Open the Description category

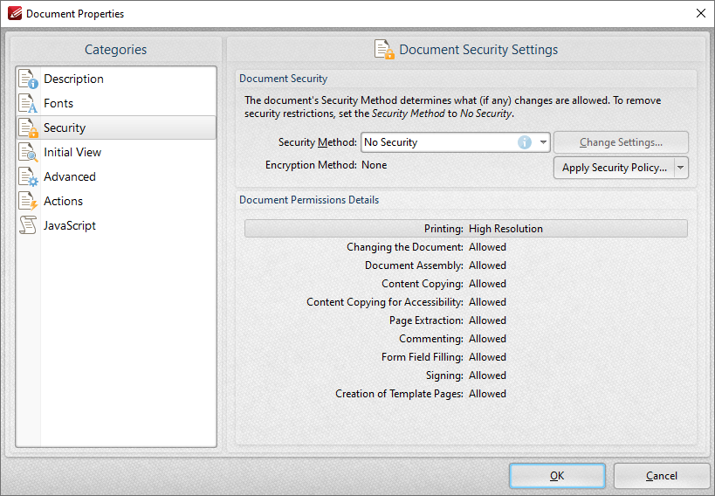tap(116, 79)
